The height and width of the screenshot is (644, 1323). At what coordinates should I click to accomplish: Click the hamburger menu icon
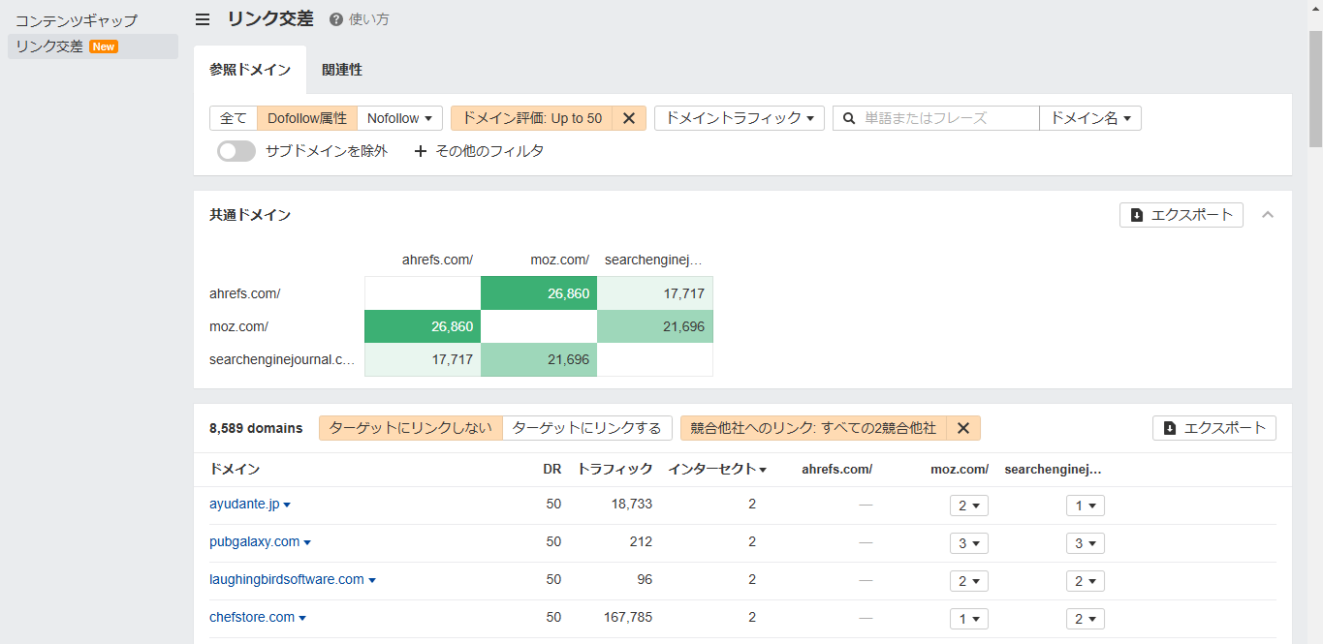(203, 19)
